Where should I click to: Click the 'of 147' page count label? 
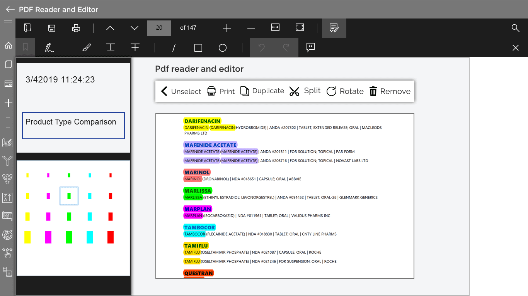click(x=188, y=28)
